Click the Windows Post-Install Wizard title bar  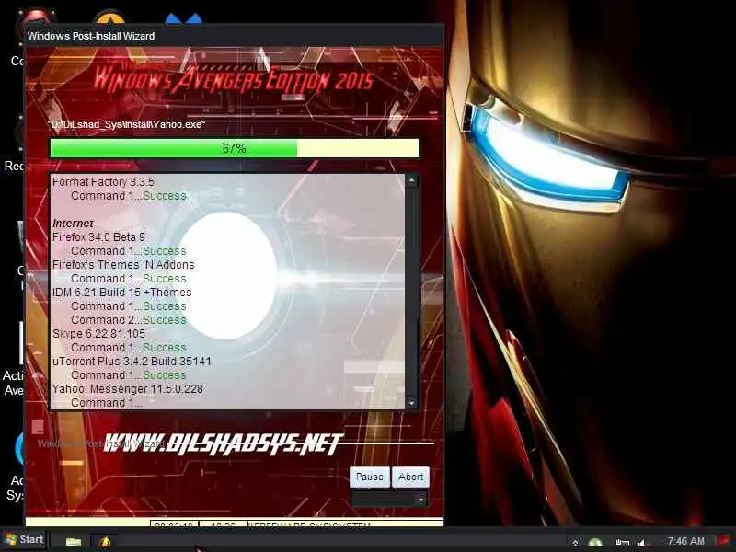click(x=235, y=36)
